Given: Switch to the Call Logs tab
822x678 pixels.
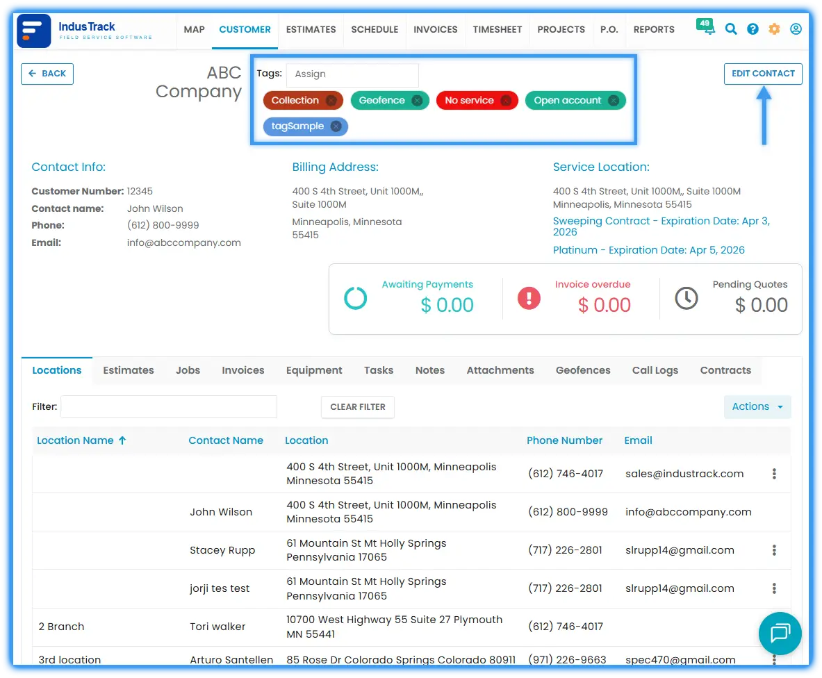Looking at the screenshot, I should [x=655, y=370].
